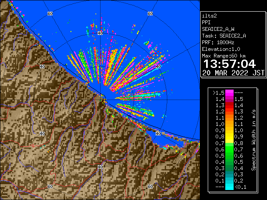Click the 40 km label west-southwest over land
Viewport: 267px width, 200px height.
click(42, 133)
